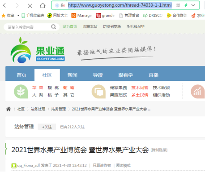Click 阅读模式 reading mode link
The width and height of the screenshot is (205, 172).
pyautogui.click(x=123, y=165)
